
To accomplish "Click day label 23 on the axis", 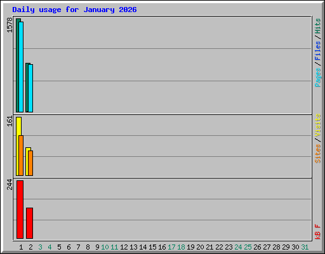I will (229, 247).
